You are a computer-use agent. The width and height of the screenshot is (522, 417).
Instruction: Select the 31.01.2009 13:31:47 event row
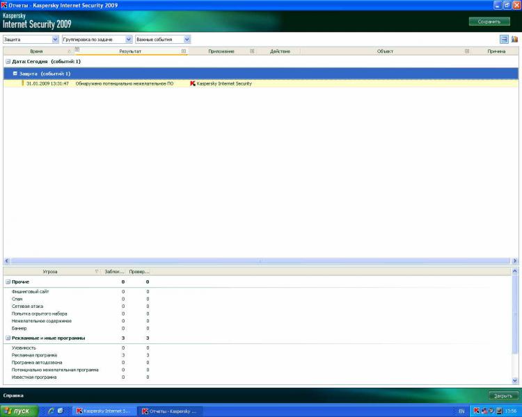pyautogui.click(x=261, y=83)
